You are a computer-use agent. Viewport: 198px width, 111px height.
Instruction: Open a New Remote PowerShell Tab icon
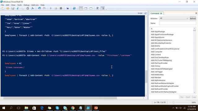67,8
